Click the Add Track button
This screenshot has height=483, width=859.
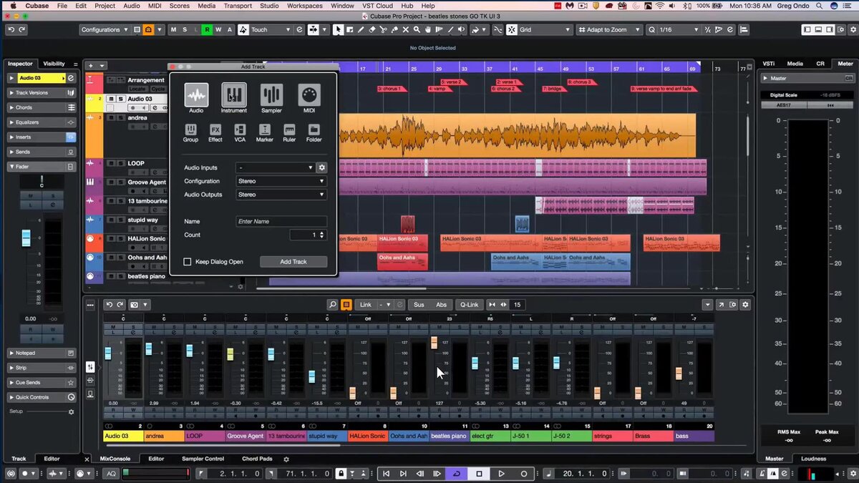click(x=293, y=262)
